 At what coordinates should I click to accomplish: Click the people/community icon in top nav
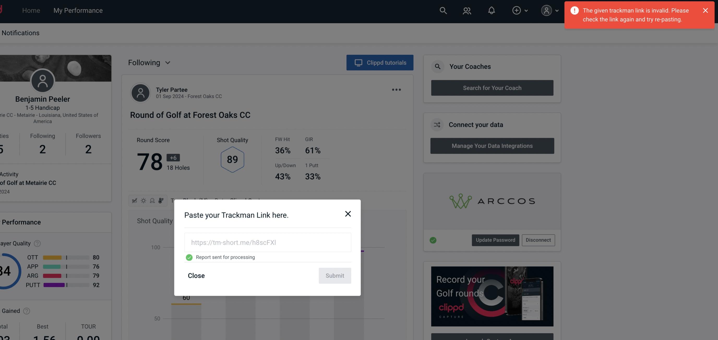click(x=466, y=10)
